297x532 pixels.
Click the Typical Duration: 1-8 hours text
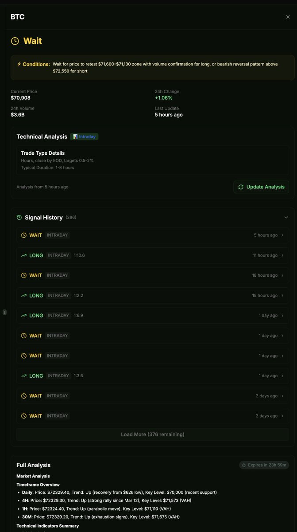[x=47, y=168]
